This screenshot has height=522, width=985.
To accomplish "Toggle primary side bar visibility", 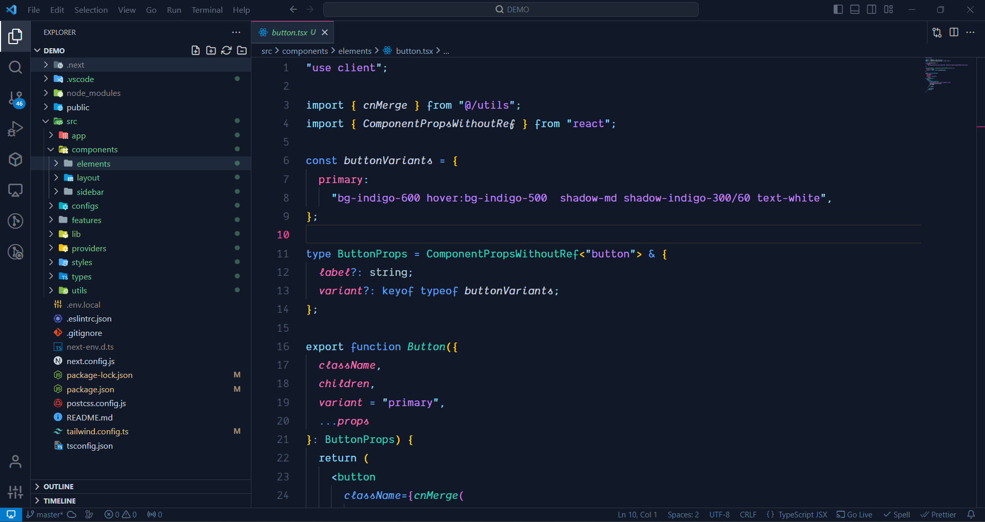I will [x=838, y=9].
